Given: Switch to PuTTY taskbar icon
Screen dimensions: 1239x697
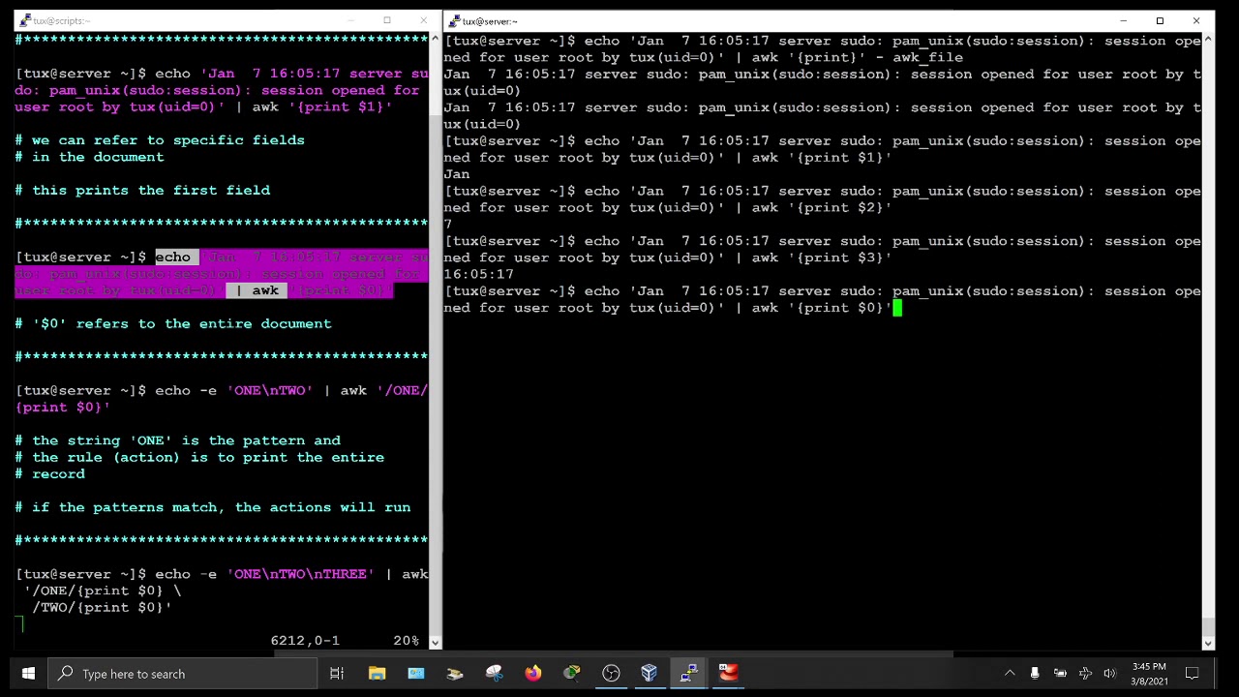Looking at the screenshot, I should (688, 674).
